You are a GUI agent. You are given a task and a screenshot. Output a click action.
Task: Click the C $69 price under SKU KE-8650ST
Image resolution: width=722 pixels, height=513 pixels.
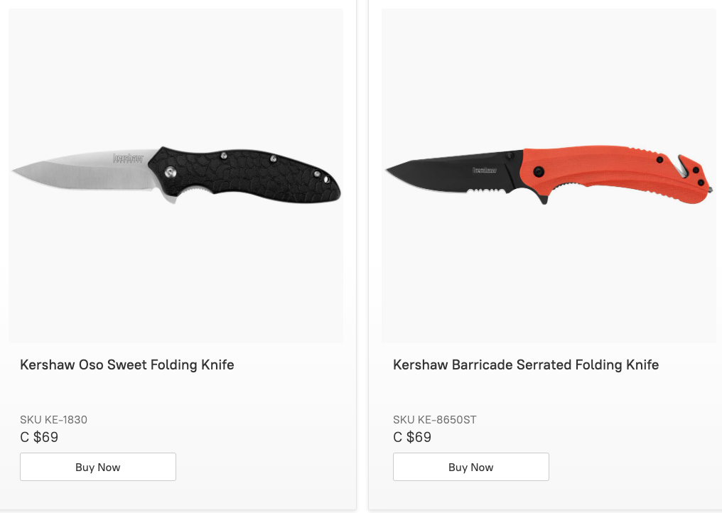[412, 437]
